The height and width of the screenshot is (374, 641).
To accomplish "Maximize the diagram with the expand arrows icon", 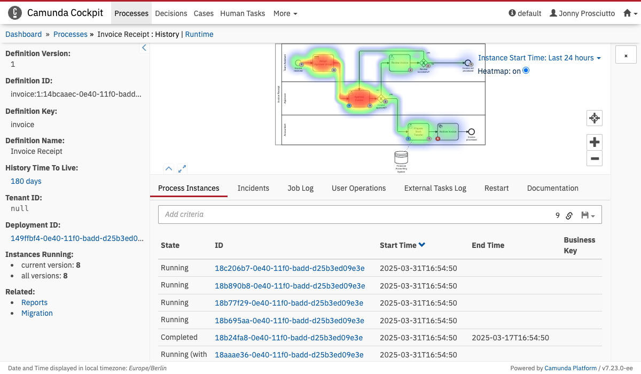I will (182, 169).
